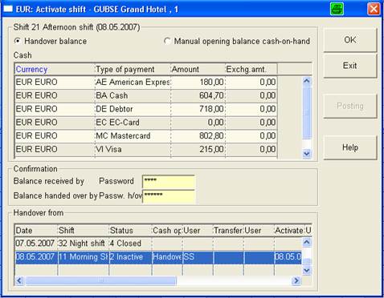Click the cash table's scroll up arrow
This screenshot has height=298, width=384.
click(307, 81)
